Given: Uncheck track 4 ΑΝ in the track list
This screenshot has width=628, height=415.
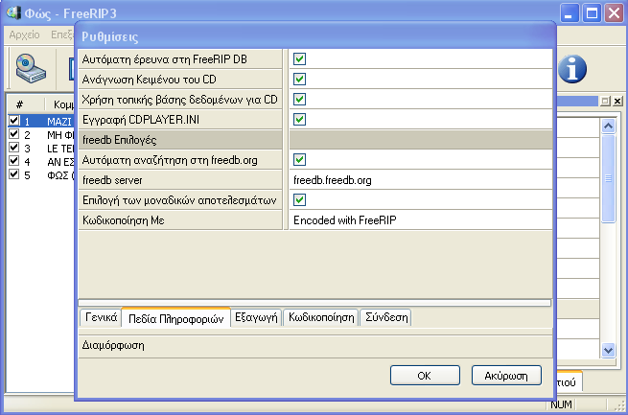Looking at the screenshot, I should click(x=14, y=160).
